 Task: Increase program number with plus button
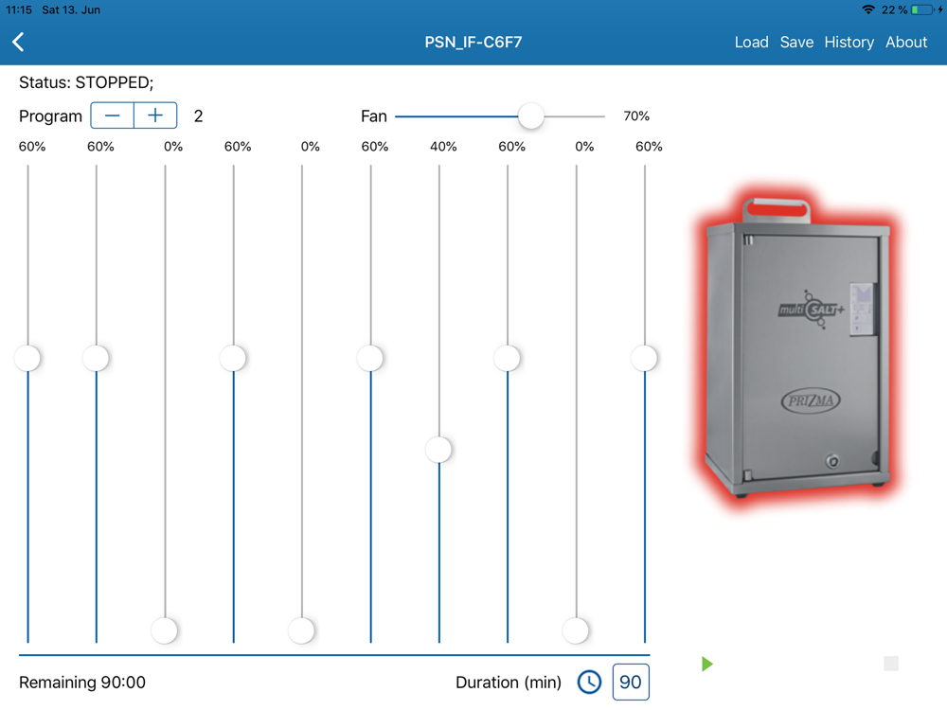point(155,115)
